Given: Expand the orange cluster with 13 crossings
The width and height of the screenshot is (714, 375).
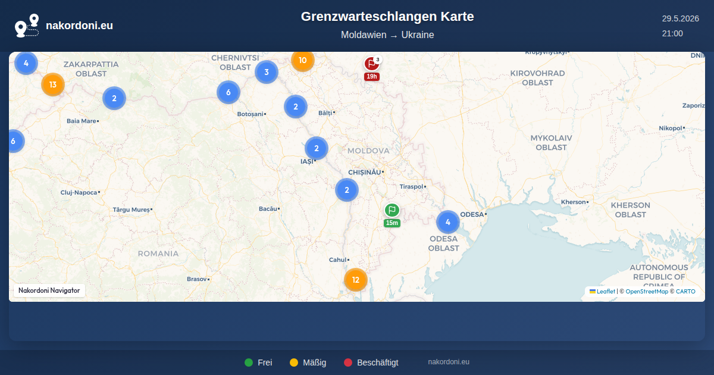Looking at the screenshot, I should pyautogui.click(x=53, y=85).
